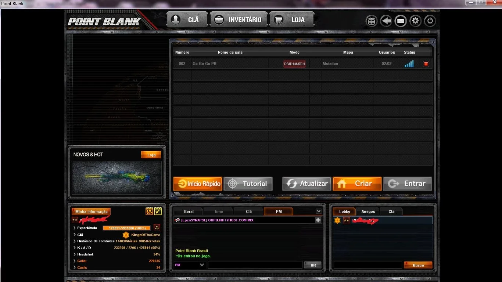Click the Início Rápido button
502x282 pixels.
(198, 184)
